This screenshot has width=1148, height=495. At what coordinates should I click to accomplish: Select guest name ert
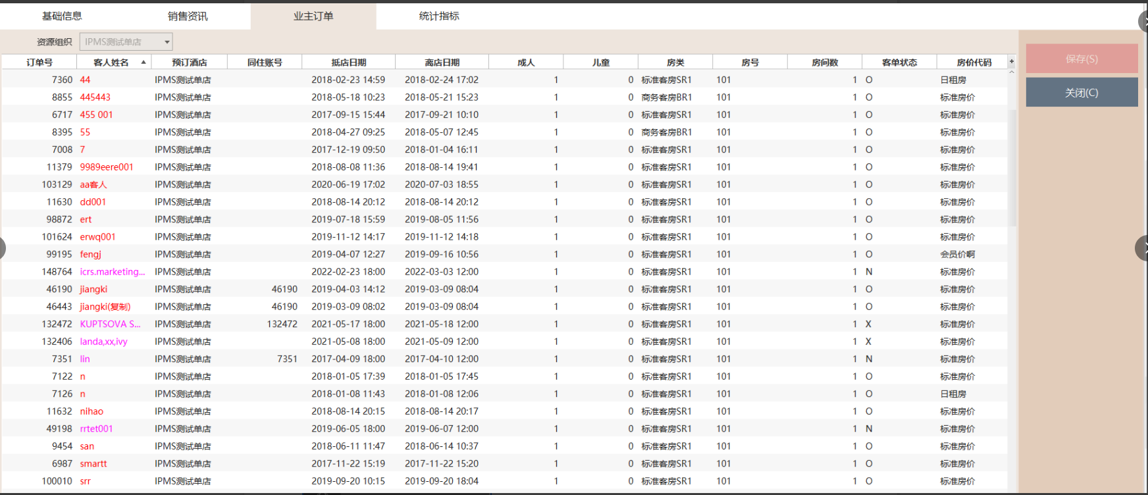tap(86, 219)
